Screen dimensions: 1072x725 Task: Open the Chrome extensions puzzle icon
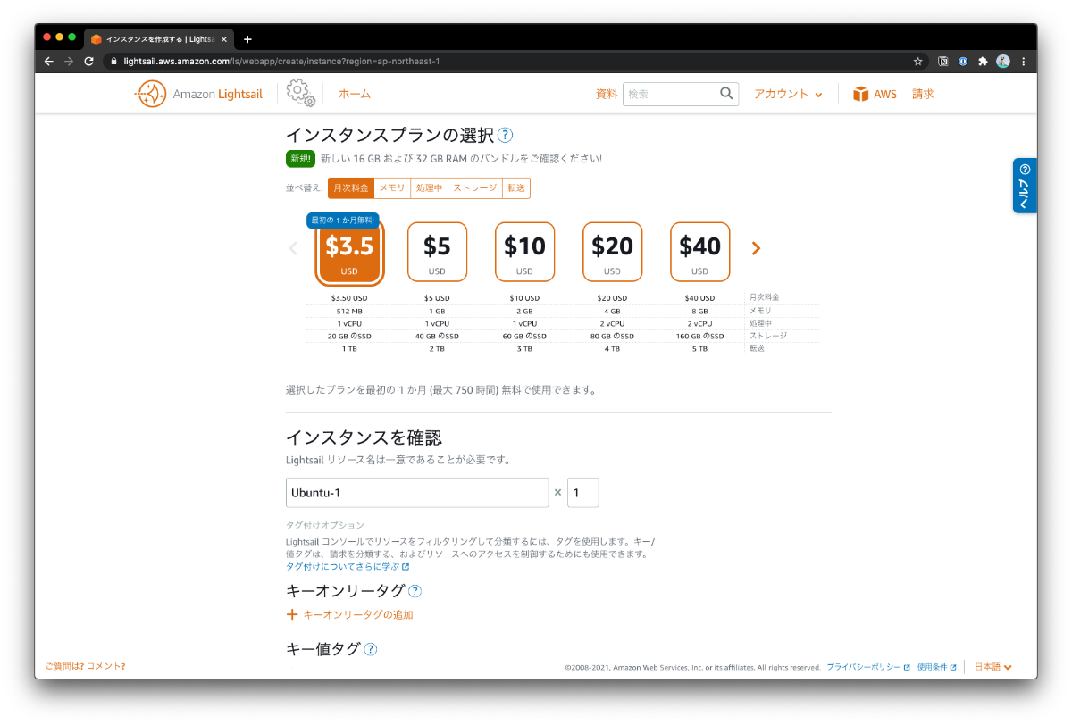tap(983, 62)
